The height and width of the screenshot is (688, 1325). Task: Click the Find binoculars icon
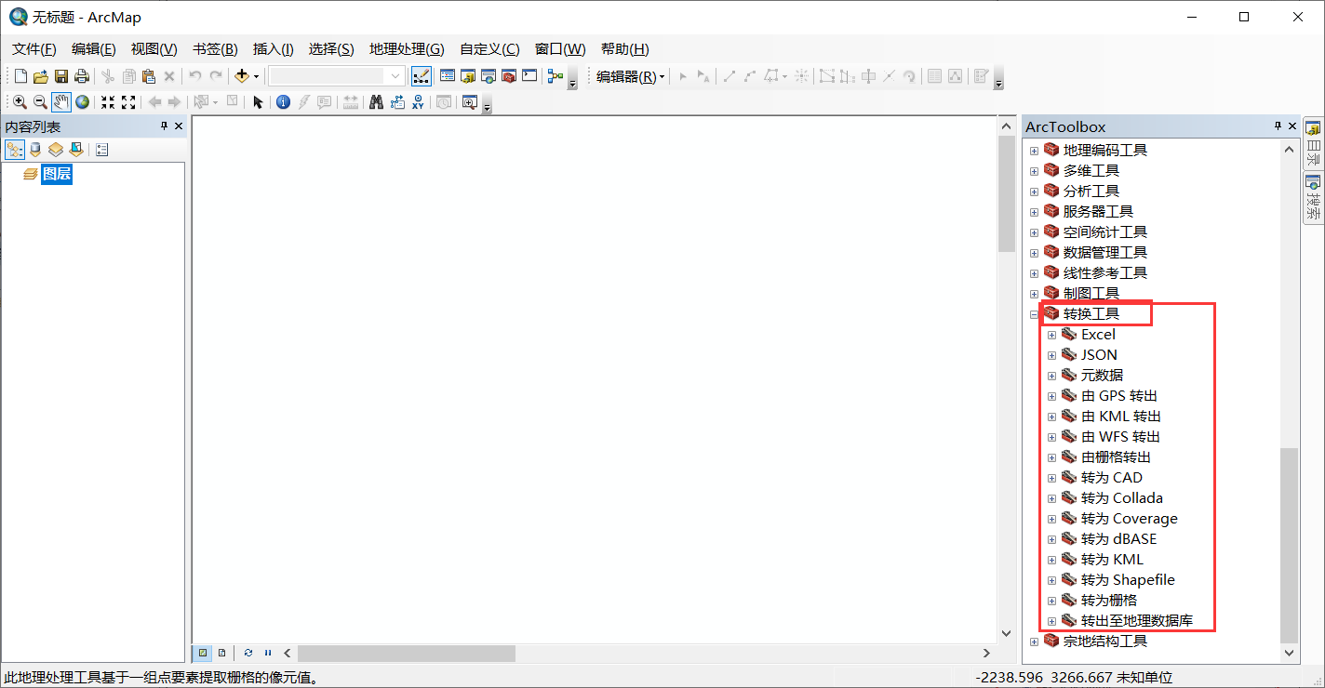[377, 102]
